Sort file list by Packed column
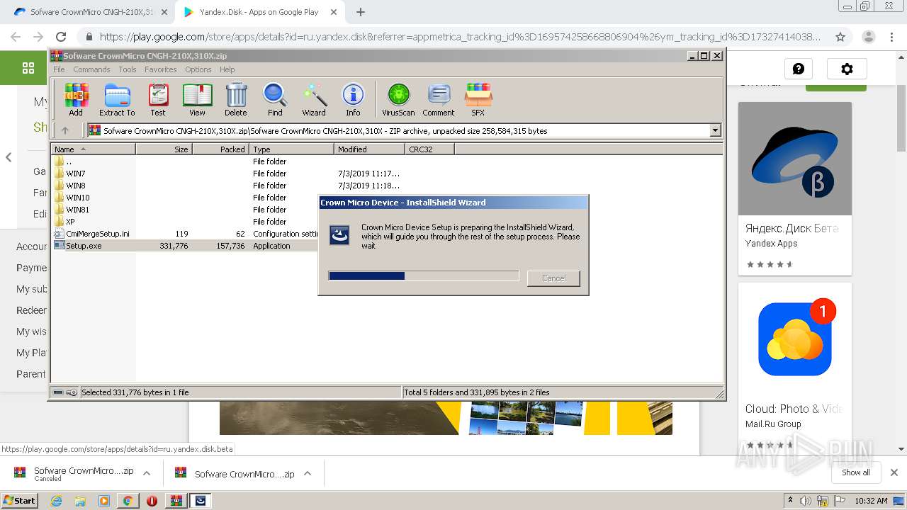 pyautogui.click(x=220, y=149)
